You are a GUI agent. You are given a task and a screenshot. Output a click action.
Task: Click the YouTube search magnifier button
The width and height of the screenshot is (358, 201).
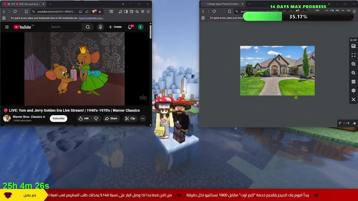[88, 27]
